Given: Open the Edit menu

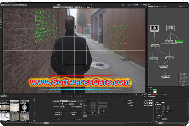Looking at the screenshot, I should [3, 3].
